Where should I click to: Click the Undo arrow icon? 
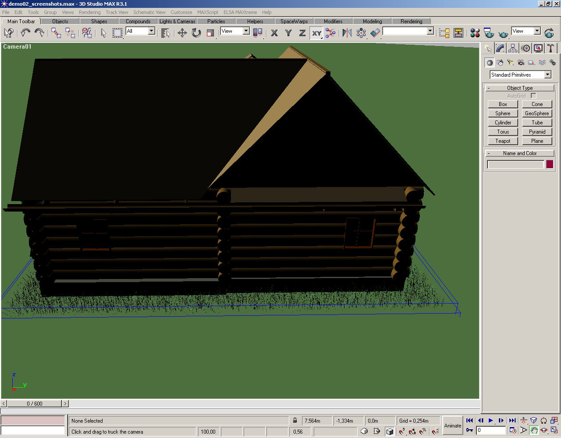tap(25, 33)
